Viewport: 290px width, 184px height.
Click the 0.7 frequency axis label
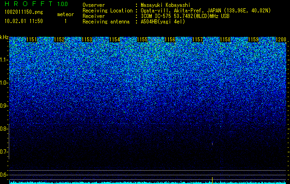[x=4, y=152]
